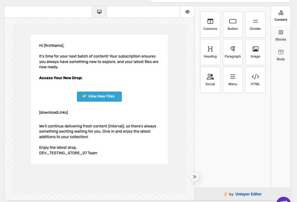
Task: Pick the Divider content block
Action: click(x=255, y=24)
